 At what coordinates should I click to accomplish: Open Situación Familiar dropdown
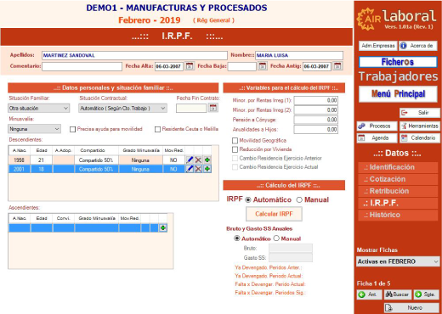pyautogui.click(x=39, y=109)
